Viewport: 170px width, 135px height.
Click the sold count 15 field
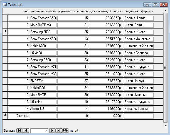click(73, 18)
